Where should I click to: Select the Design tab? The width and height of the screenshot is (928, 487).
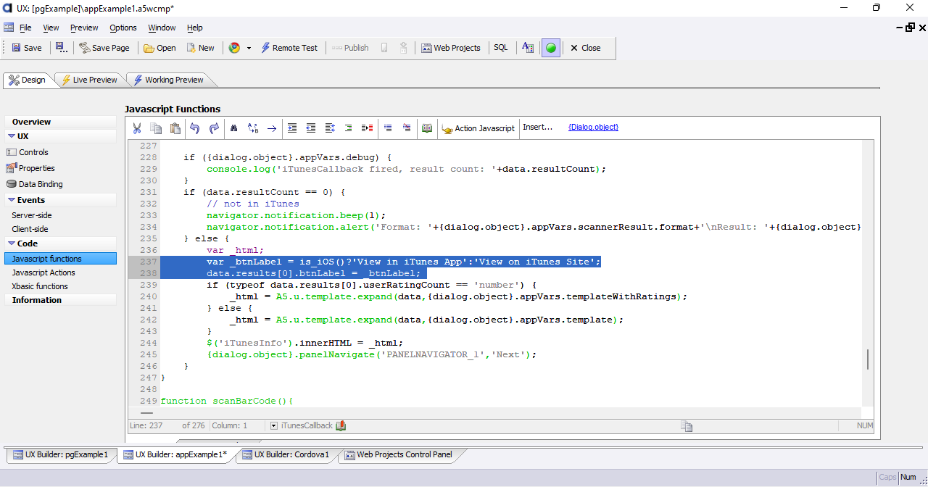pyautogui.click(x=28, y=80)
